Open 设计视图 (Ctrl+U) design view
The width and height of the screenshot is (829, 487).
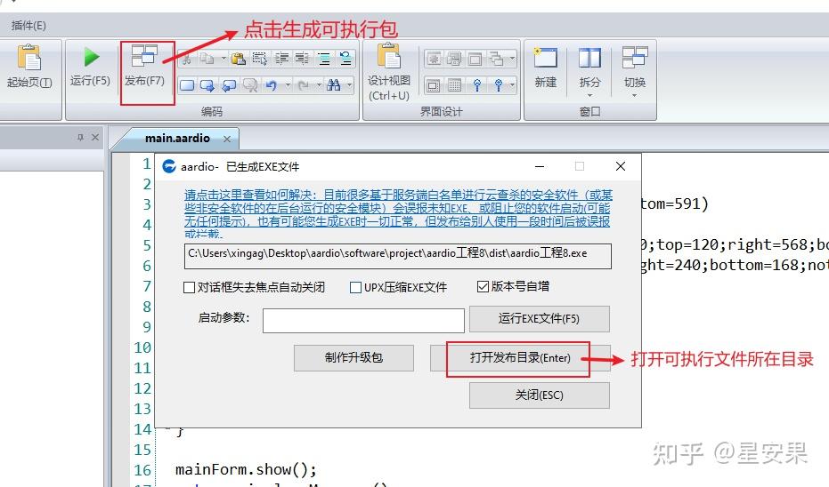(x=388, y=71)
